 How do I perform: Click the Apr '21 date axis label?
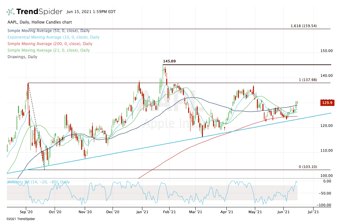click(x=226, y=212)
